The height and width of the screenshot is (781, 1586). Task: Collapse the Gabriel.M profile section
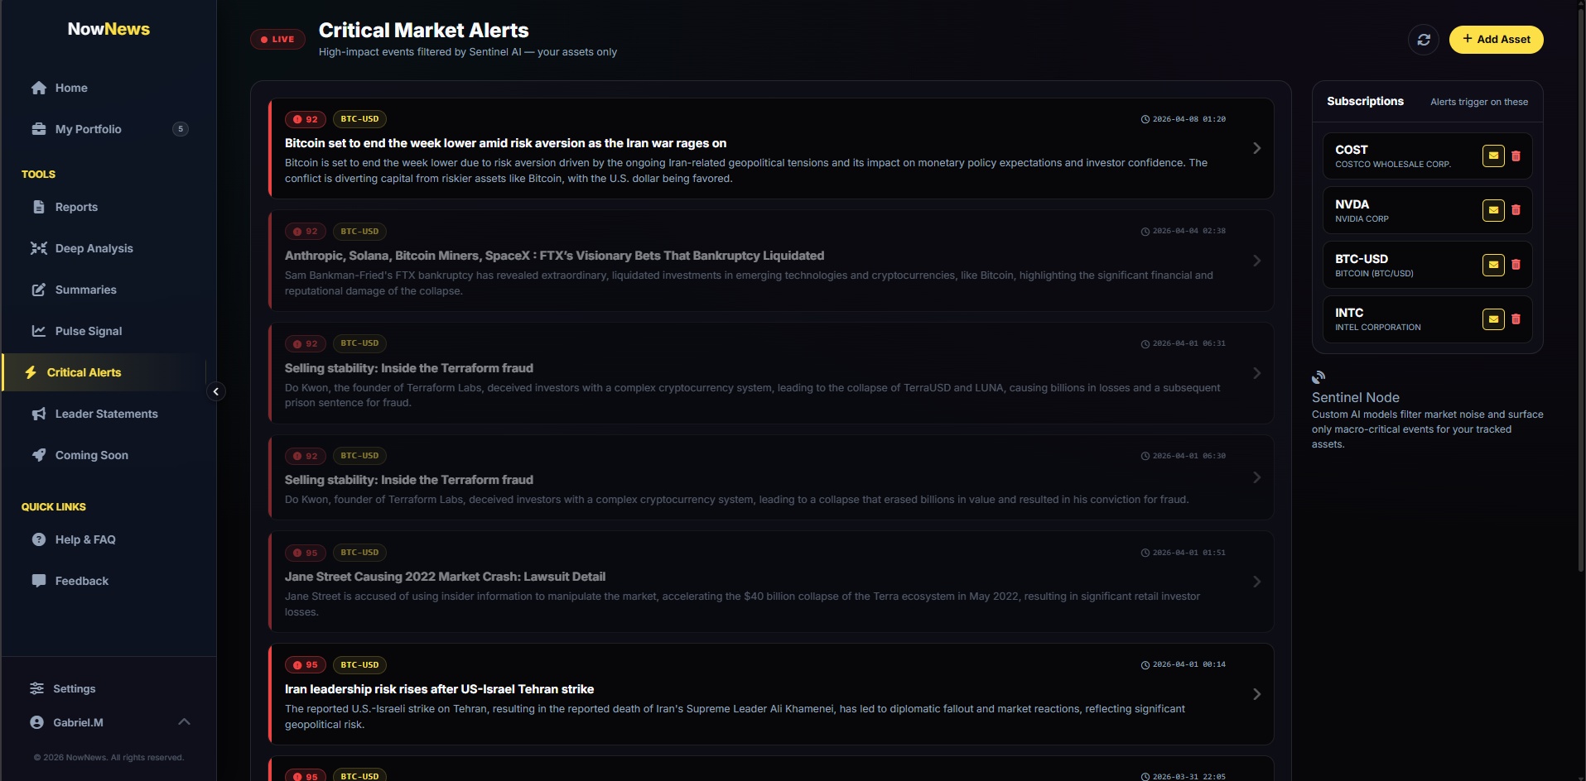click(184, 721)
